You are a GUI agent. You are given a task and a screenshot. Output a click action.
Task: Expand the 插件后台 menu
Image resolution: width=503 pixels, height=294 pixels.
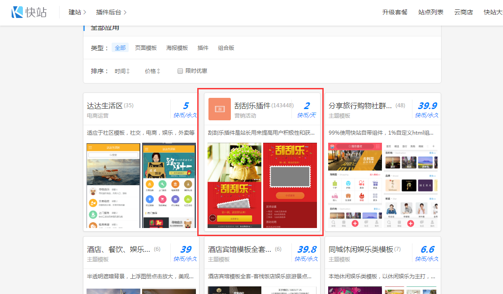(108, 12)
